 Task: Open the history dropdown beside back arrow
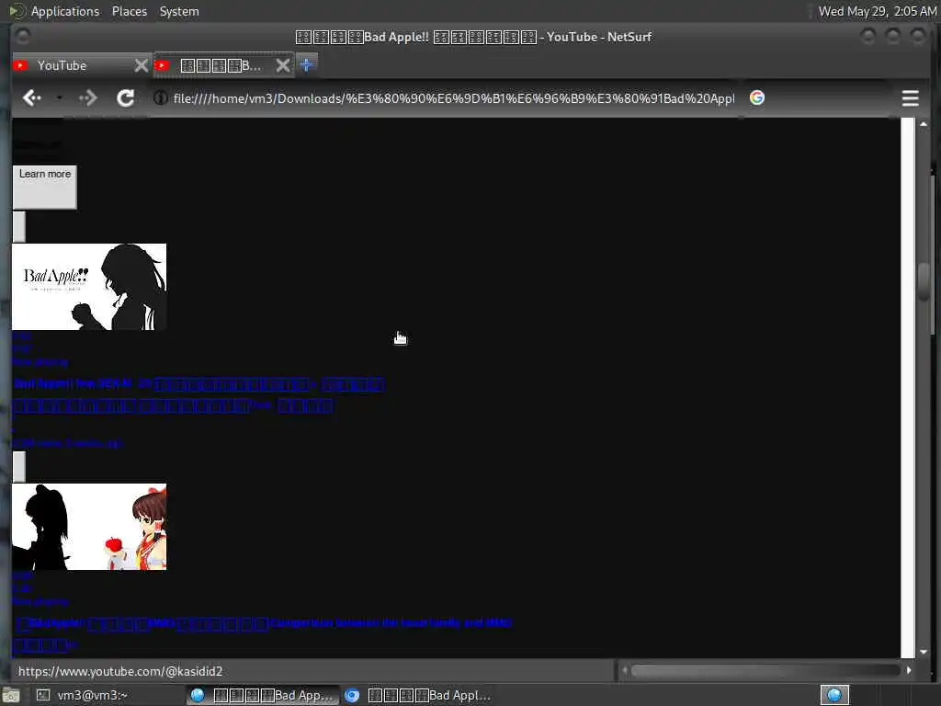coord(59,97)
